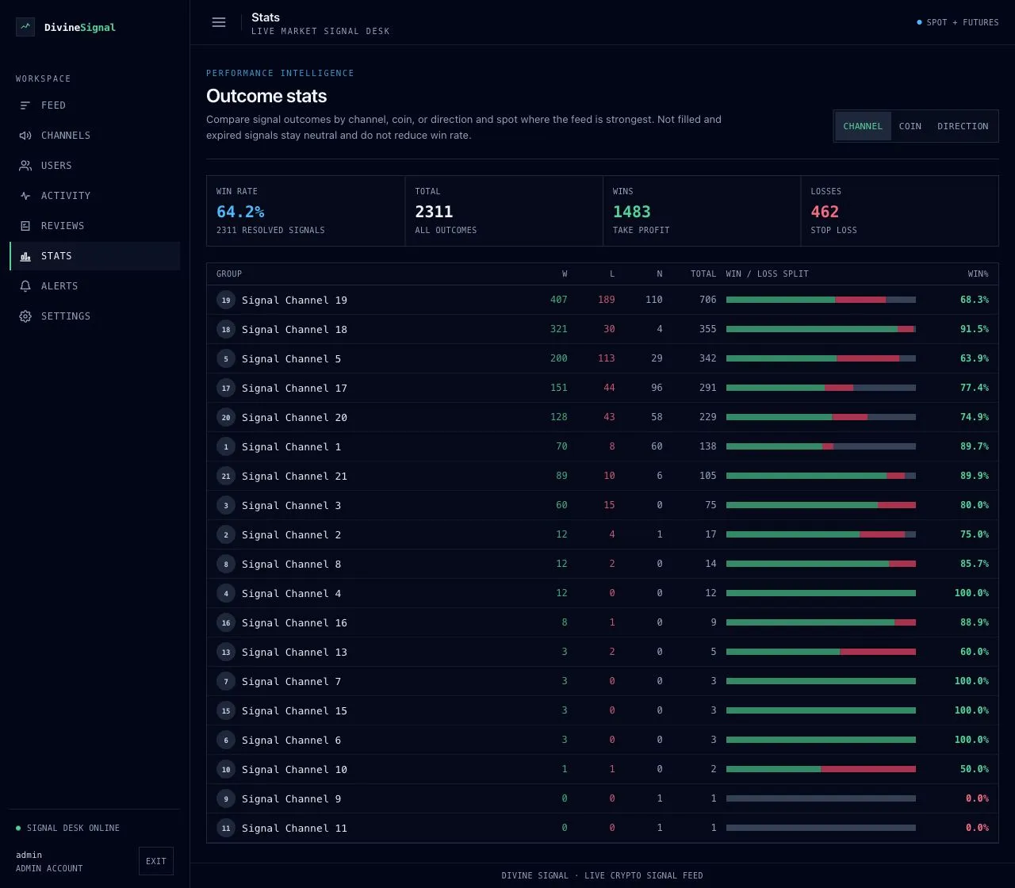Click the badge icon for Signal Channel 17
Image resolution: width=1015 pixels, height=888 pixels.
tap(226, 388)
